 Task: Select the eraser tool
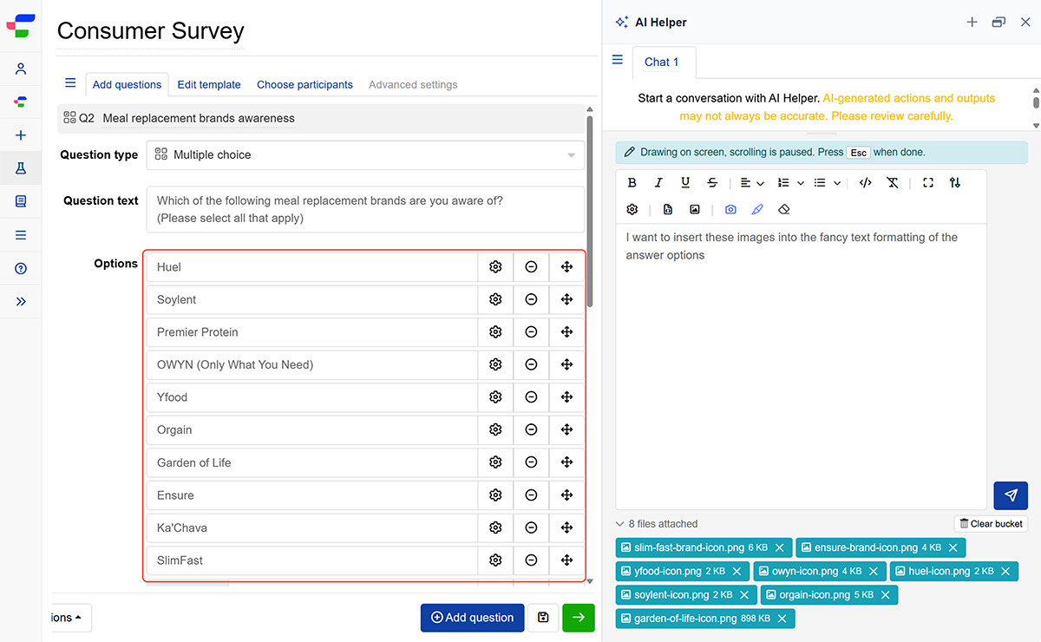(784, 210)
